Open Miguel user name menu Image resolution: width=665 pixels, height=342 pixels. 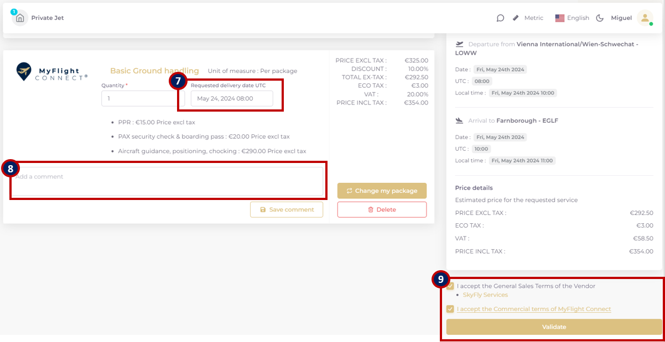pyautogui.click(x=621, y=18)
